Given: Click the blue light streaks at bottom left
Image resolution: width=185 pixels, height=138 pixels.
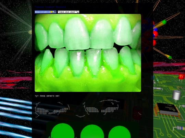Looking at the screenshot, I should 16,117.
